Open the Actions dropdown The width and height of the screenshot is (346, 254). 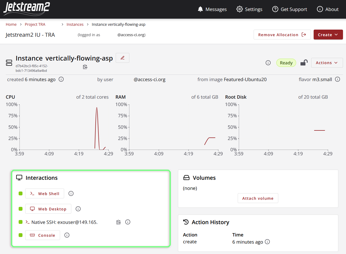tap(327, 63)
